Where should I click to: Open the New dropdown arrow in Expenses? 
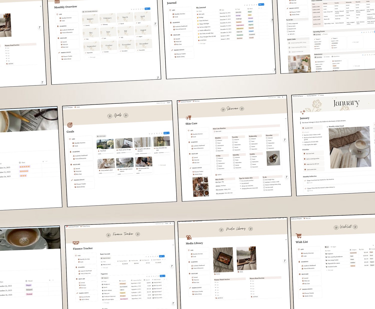coord(164,276)
